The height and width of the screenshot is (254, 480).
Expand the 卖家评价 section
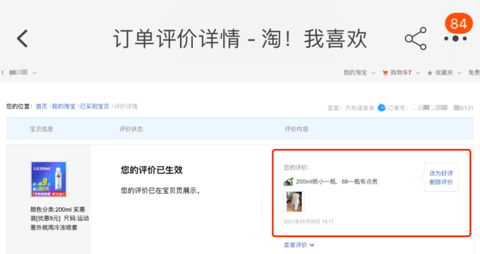click(x=299, y=245)
